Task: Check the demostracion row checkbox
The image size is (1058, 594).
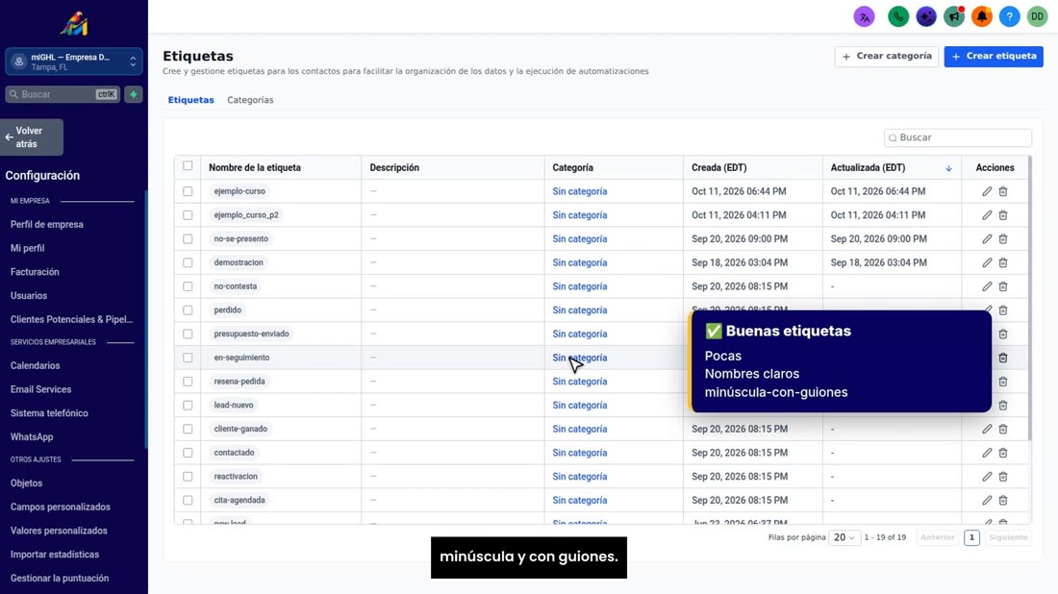Action: click(188, 262)
